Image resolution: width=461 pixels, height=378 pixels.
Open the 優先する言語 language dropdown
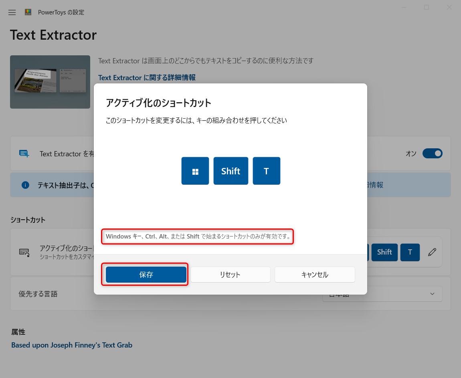382,294
